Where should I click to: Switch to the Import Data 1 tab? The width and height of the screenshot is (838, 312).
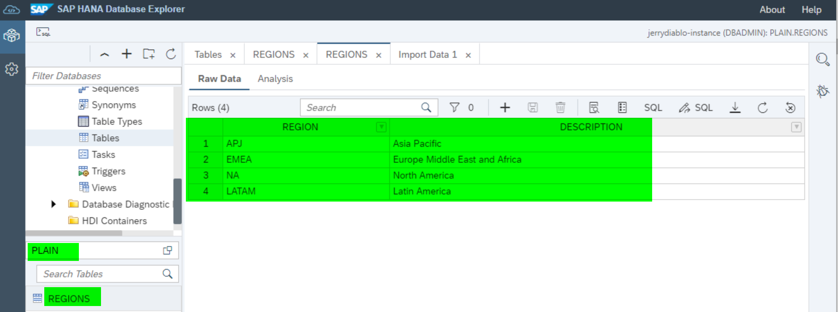(x=428, y=54)
